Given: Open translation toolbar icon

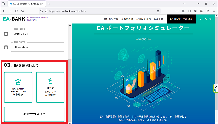Looking at the screenshot, I should [202, 11].
